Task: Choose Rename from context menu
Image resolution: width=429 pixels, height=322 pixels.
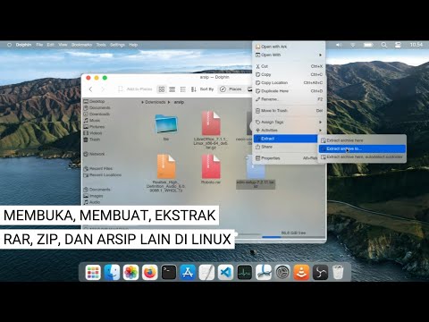Action: [x=288, y=99]
